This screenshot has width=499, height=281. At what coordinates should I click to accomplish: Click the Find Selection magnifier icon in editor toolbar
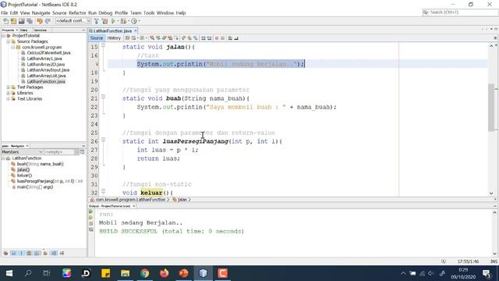point(152,38)
